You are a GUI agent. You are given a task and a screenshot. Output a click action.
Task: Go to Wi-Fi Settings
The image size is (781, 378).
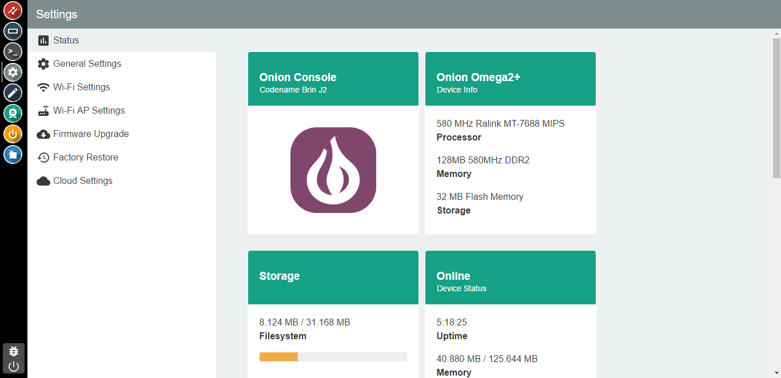pyautogui.click(x=122, y=87)
